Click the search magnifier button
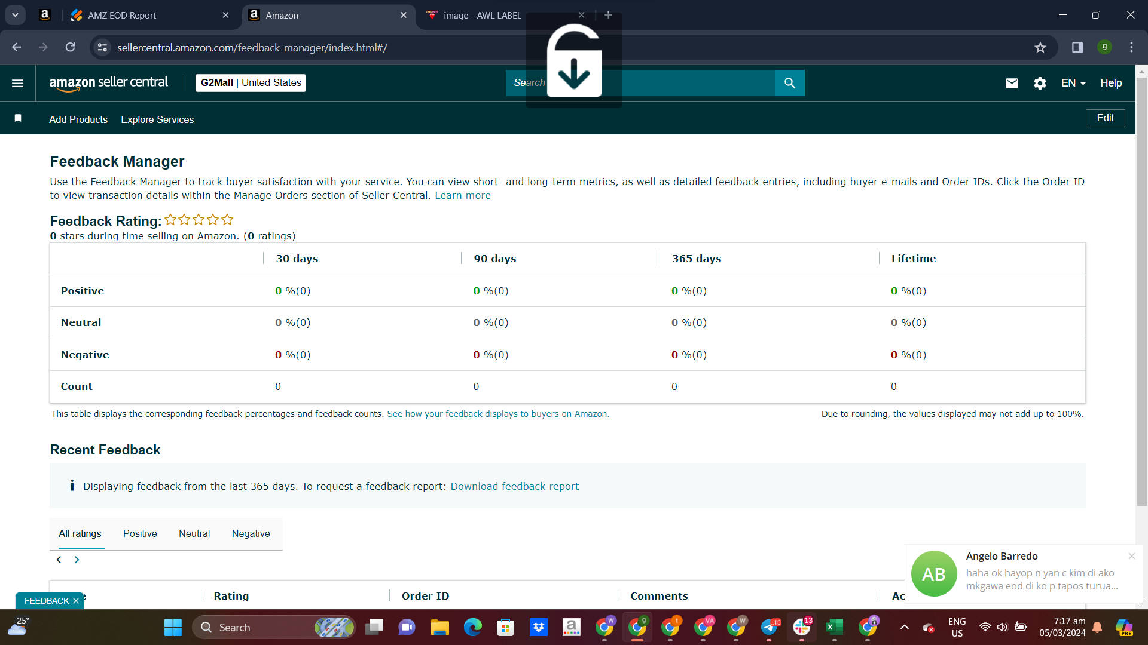 (790, 83)
